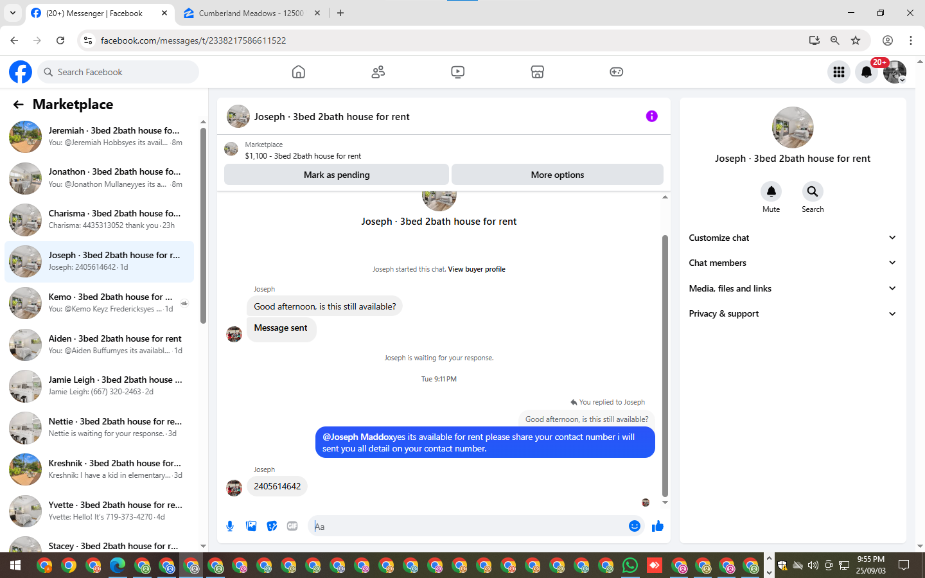Open the Marketplace icon in top navigation
Viewport: 925px width, 578px height.
[538, 72]
